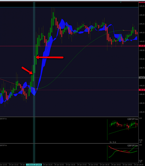Click the gray chart shift triangle marker
145x166 pixels.
click(121, 2)
